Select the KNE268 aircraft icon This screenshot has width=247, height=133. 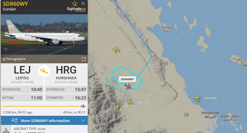click(117, 106)
